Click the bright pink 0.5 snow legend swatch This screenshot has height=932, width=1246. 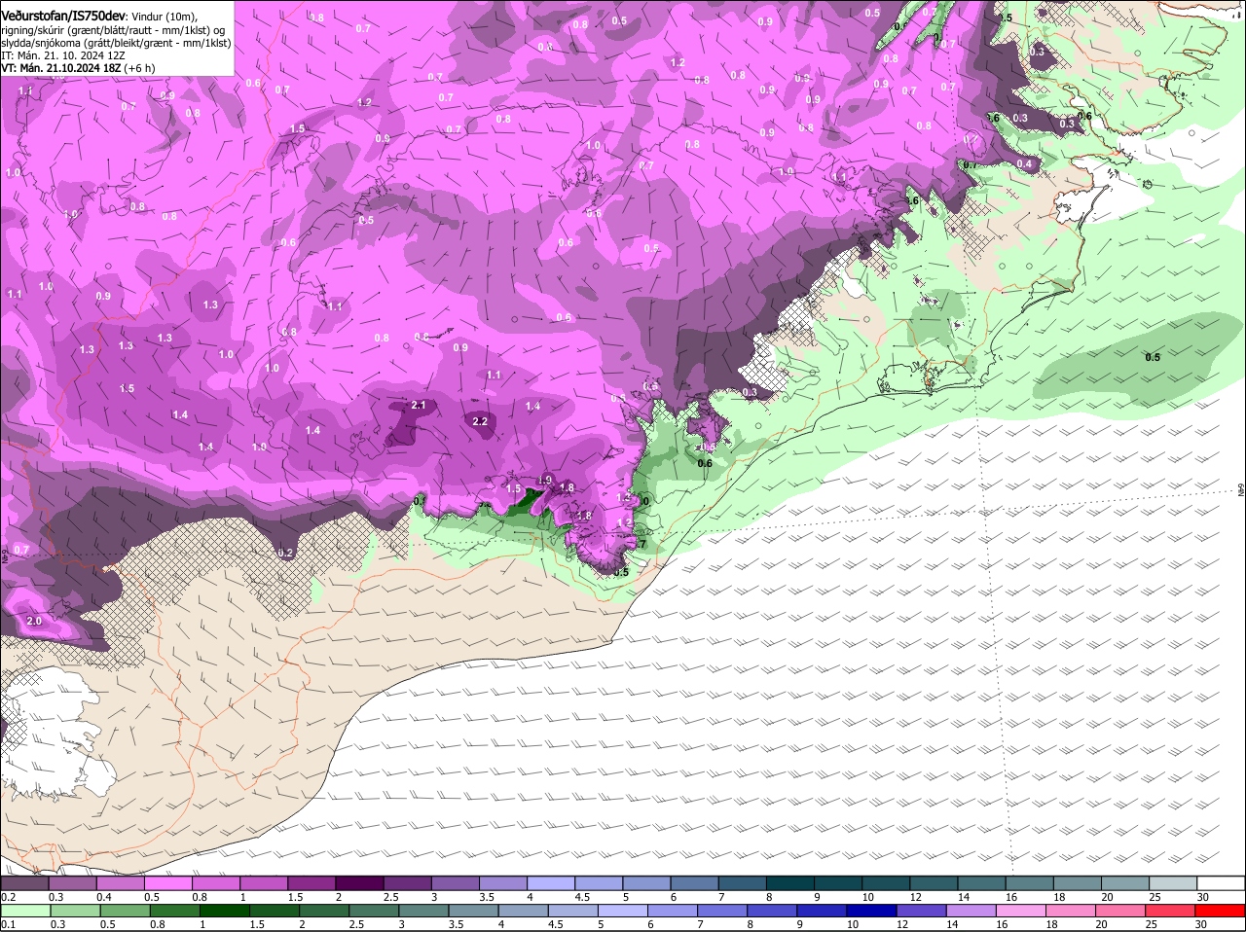pyautogui.click(x=169, y=883)
